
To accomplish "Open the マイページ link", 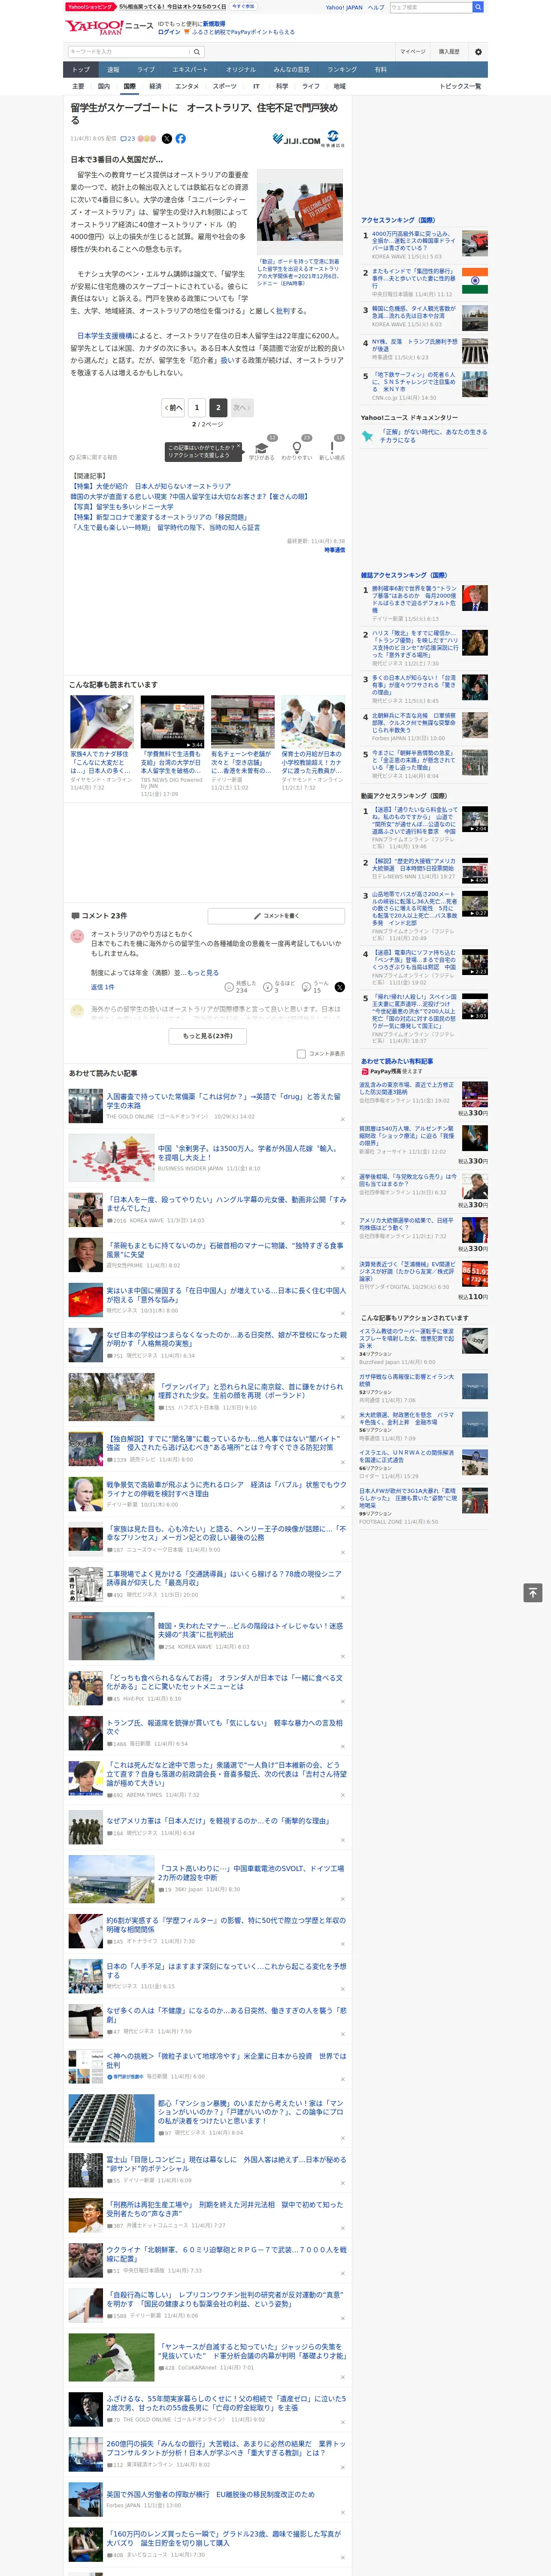I will click(x=413, y=52).
